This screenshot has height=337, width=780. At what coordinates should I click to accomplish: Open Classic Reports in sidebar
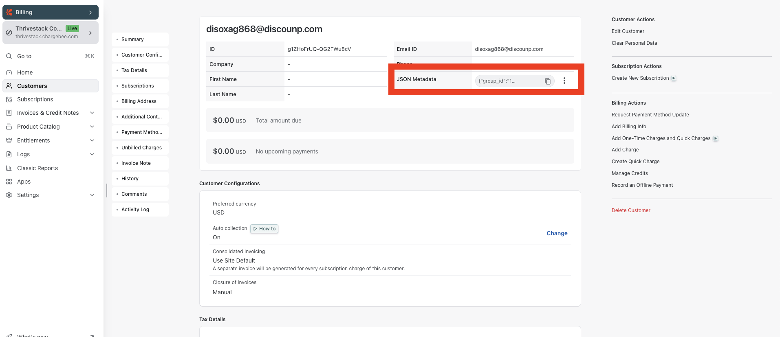coord(51,168)
